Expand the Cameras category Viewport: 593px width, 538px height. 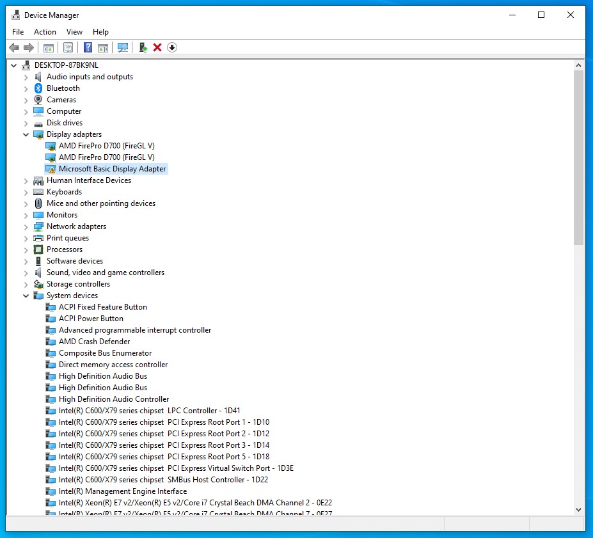[x=26, y=100]
